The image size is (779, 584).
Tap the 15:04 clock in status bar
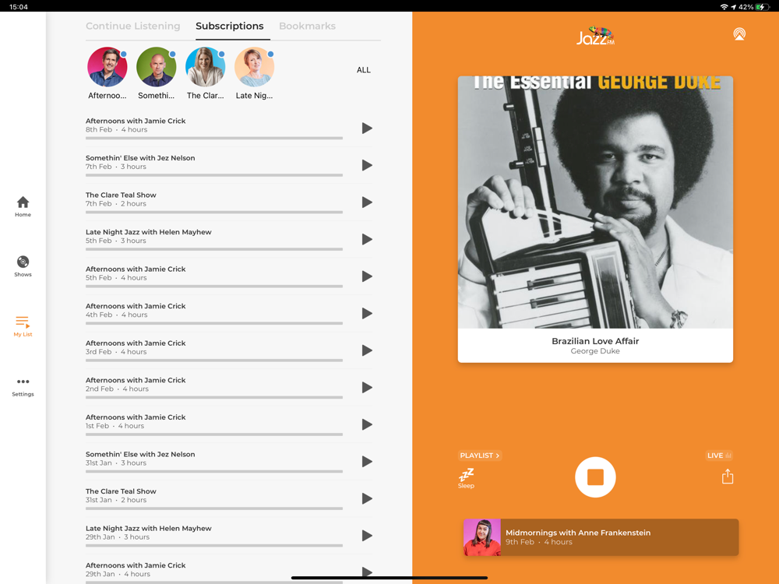(19, 7)
